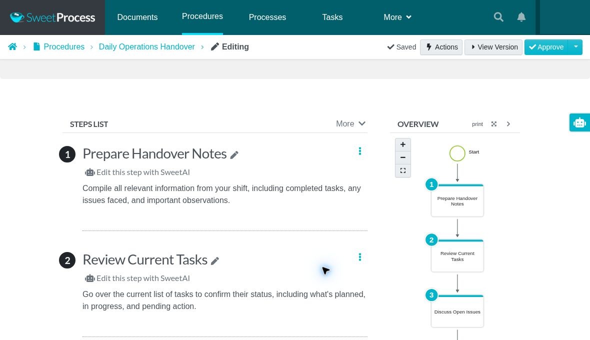Screen dimensions: 590x340
Task: Edit step 1 with SweetAI
Action: click(137, 172)
